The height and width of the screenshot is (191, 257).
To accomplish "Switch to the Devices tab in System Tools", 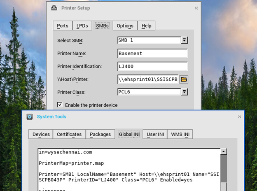I will pyautogui.click(x=41, y=134).
